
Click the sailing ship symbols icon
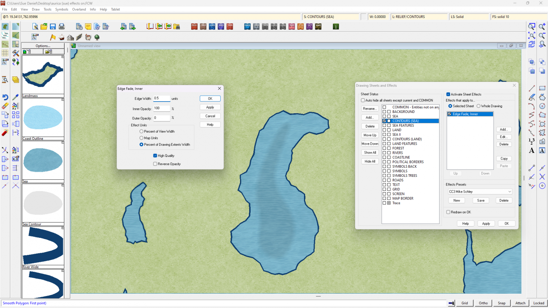point(61,37)
